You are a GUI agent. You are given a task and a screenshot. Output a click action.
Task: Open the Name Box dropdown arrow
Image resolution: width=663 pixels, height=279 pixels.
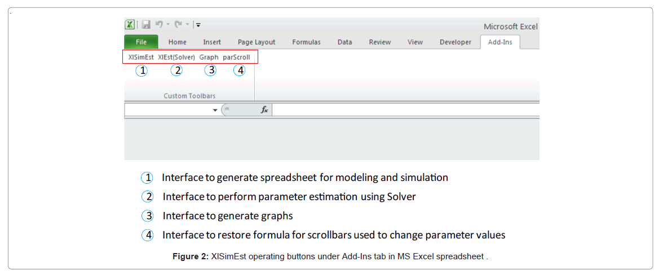click(x=215, y=110)
